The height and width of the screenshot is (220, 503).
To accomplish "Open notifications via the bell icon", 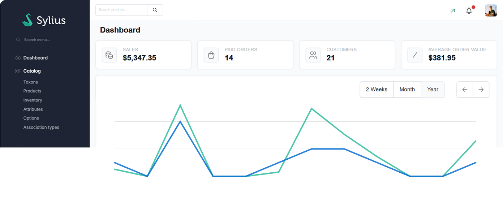I will pos(469,10).
